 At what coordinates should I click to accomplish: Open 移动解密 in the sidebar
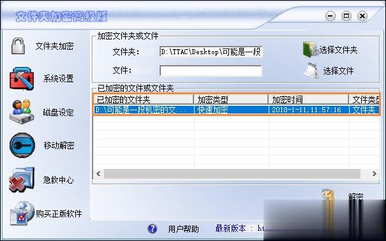click(x=59, y=145)
